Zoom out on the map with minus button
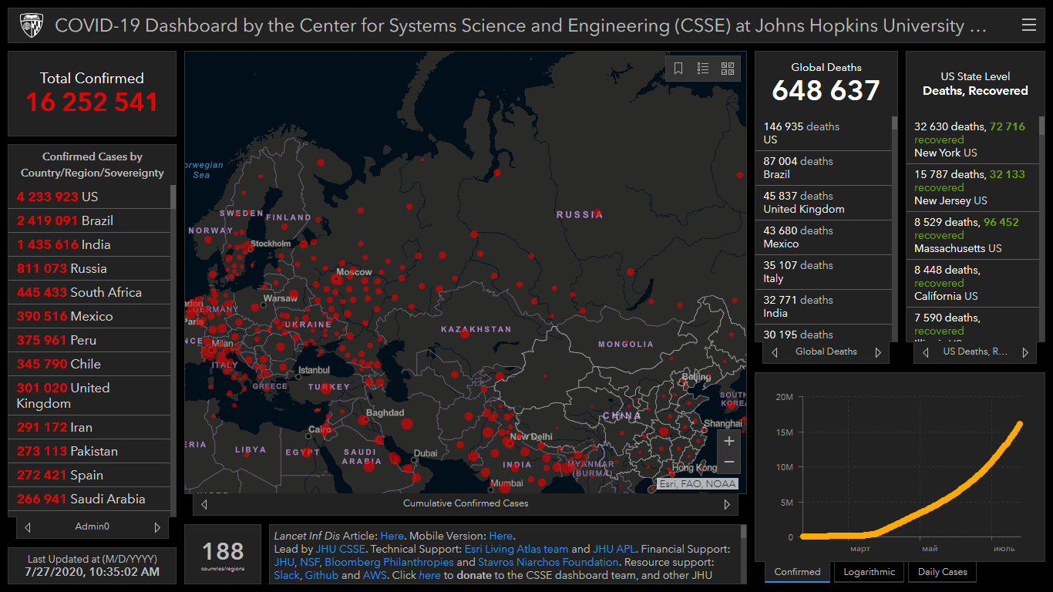The width and height of the screenshot is (1053, 592). 729,462
